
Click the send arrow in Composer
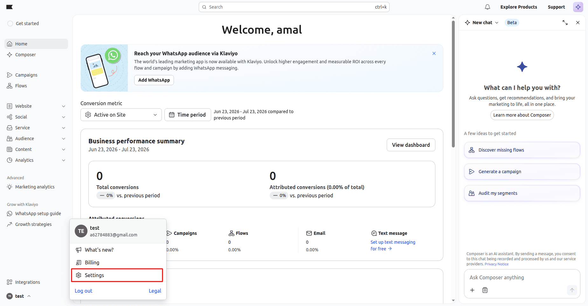tap(572, 290)
